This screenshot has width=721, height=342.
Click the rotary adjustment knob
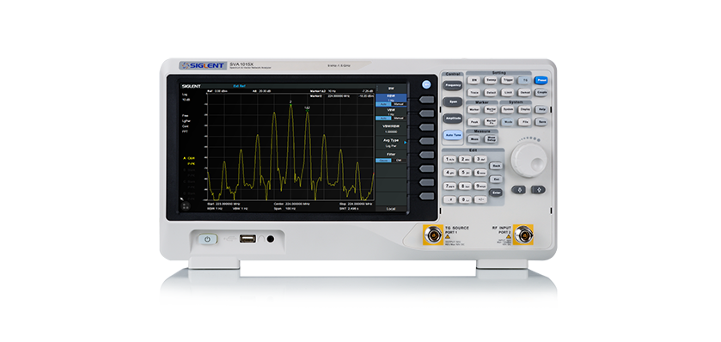coord(529,160)
